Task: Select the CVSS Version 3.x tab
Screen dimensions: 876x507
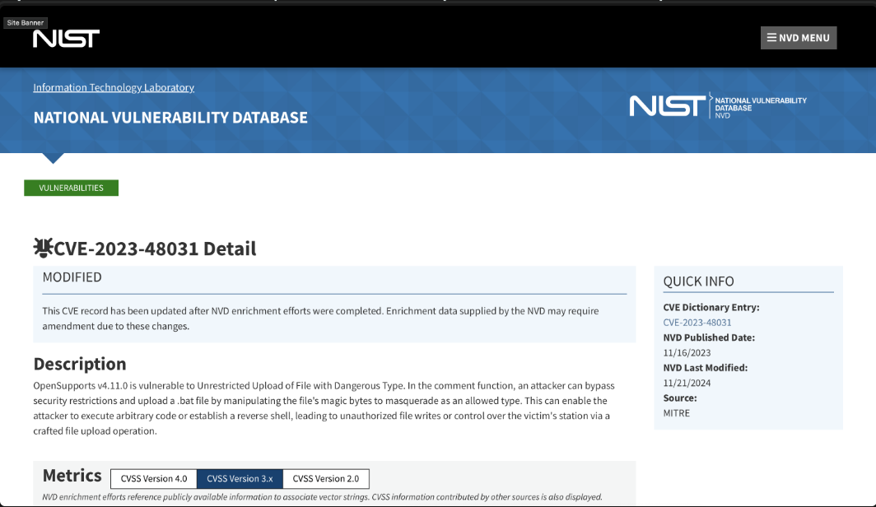Action: [x=240, y=479]
